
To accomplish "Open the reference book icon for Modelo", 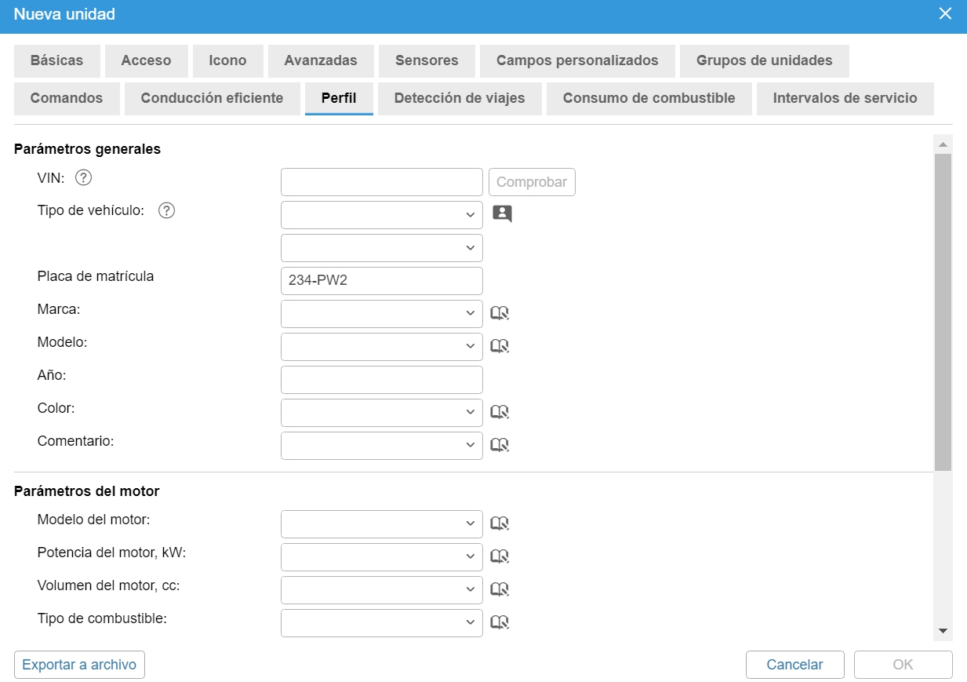I will click(500, 346).
